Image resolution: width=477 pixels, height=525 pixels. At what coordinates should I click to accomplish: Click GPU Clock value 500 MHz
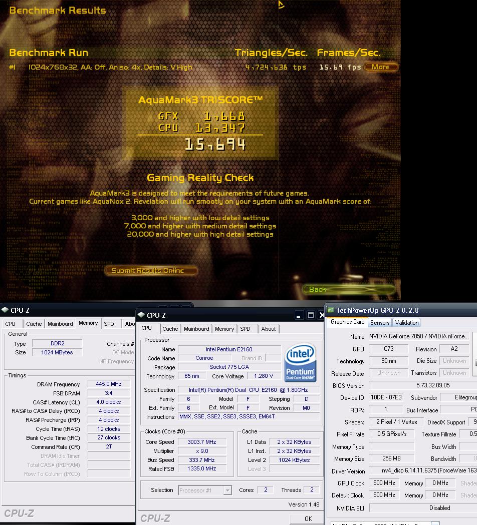point(384,483)
